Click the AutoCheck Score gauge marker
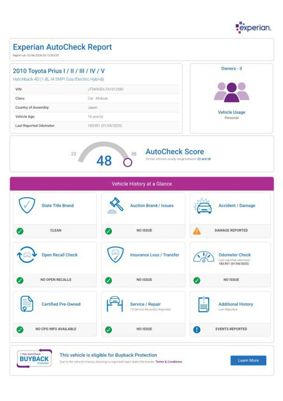The width and height of the screenshot is (283, 401). [128, 162]
